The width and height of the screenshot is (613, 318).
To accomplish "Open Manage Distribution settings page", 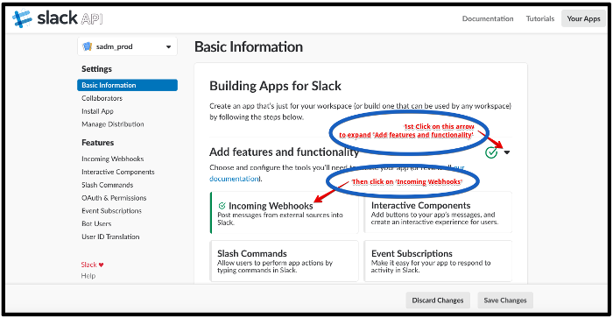I will pos(113,124).
